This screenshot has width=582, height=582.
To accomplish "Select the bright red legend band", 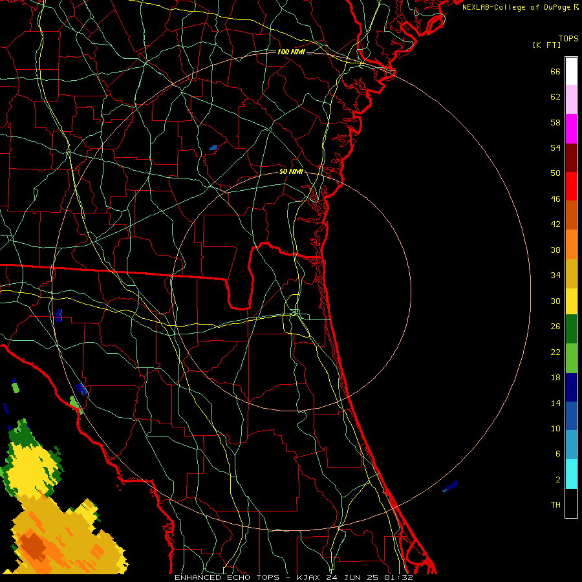I will click(x=571, y=186).
